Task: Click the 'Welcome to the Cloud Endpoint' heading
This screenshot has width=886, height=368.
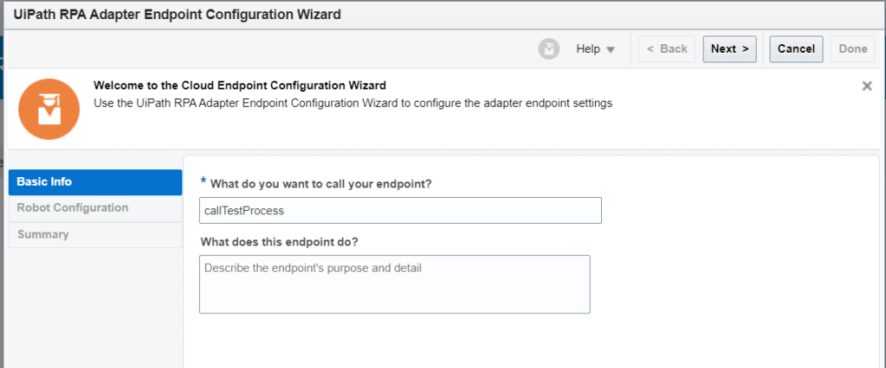Action: point(239,86)
